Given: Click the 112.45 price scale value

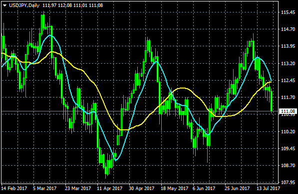Looking at the screenshot, I should (x=288, y=80).
